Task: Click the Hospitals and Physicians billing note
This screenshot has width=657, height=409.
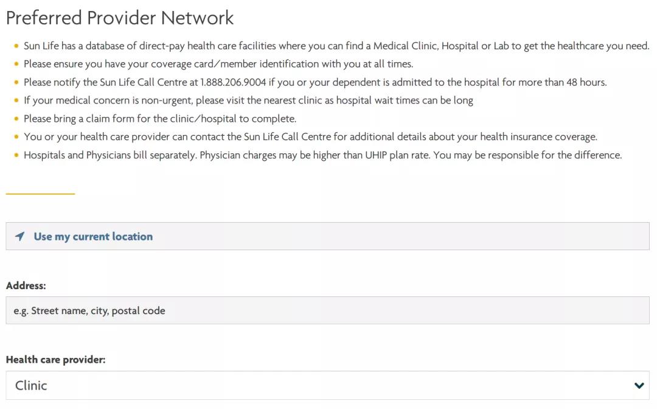Action: [x=322, y=155]
